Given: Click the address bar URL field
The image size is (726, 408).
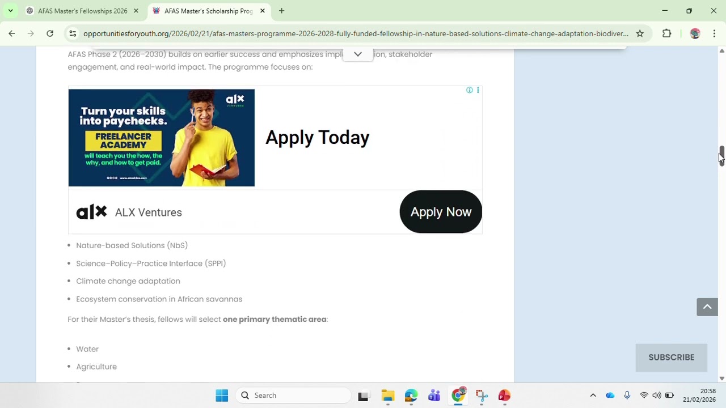Looking at the screenshot, I should pyautogui.click(x=356, y=33).
